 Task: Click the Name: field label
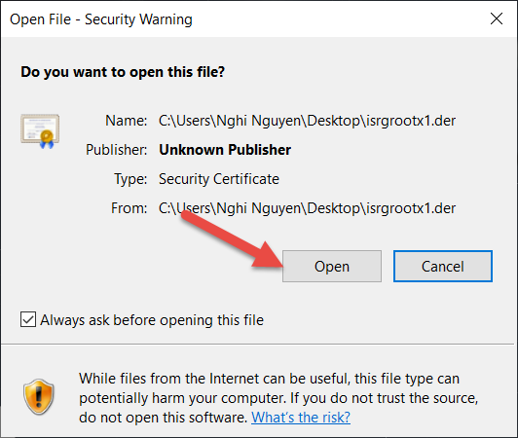pos(127,121)
